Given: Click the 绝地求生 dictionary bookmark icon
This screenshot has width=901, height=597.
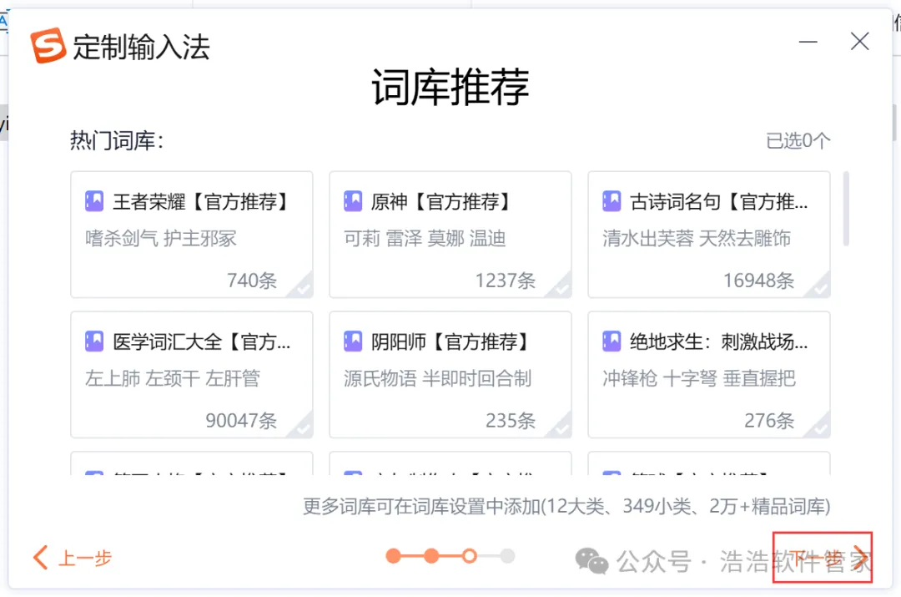Looking at the screenshot, I should 612,341.
